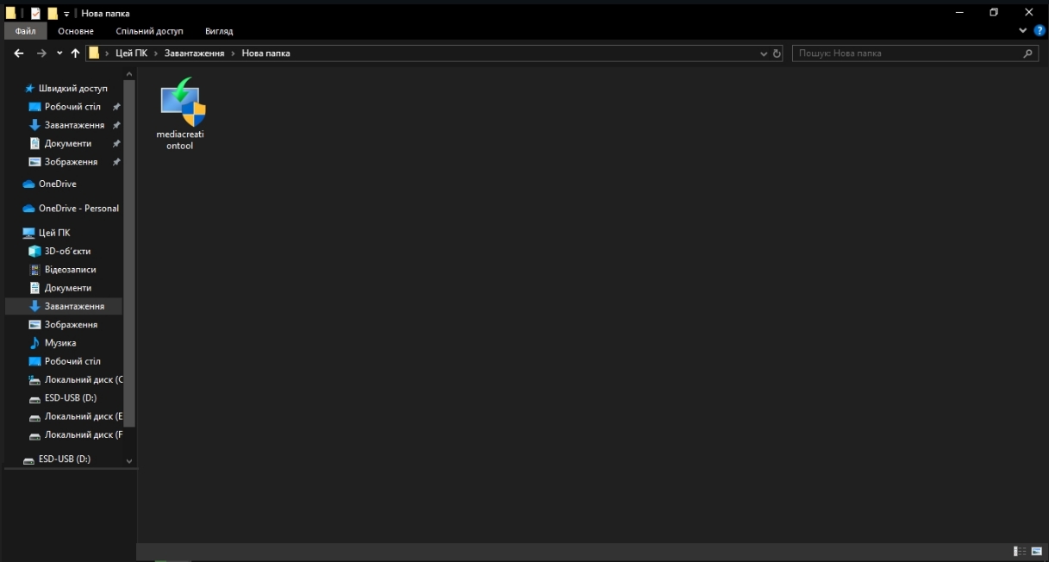
Task: Go back with the left arrow
Action: tap(18, 53)
